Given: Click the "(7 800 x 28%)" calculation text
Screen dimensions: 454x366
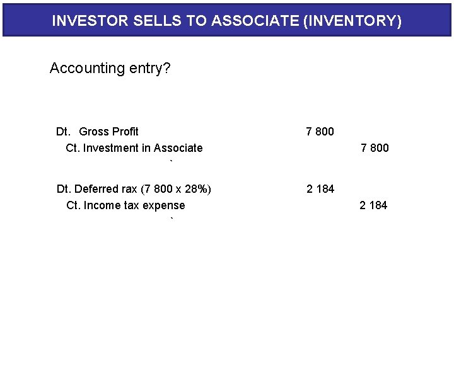Looking at the screenshot, I should tap(176, 189).
